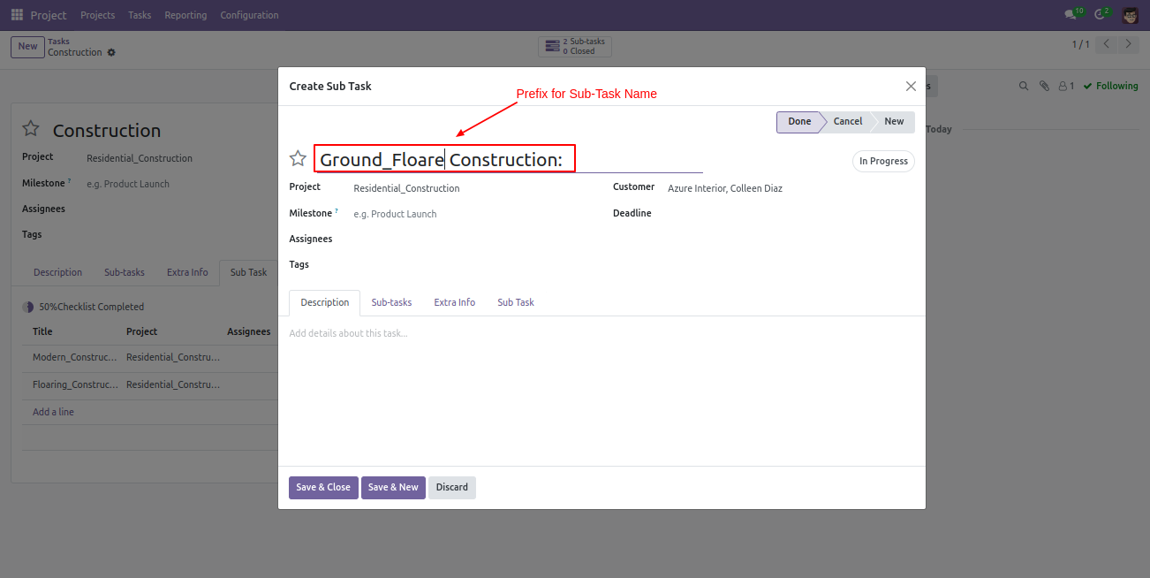Open the messages chat icon in navbar
The height and width of the screenshot is (578, 1150).
1071,15
